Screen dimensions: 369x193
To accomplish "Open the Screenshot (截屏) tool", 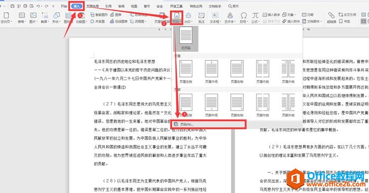I will click(45, 18).
